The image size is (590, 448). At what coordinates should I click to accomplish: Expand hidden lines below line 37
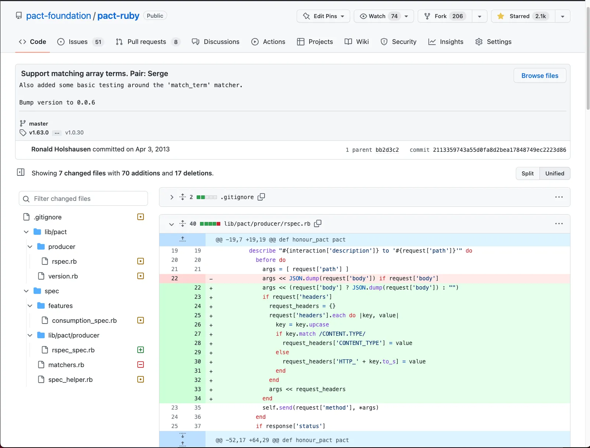pyautogui.click(x=183, y=436)
